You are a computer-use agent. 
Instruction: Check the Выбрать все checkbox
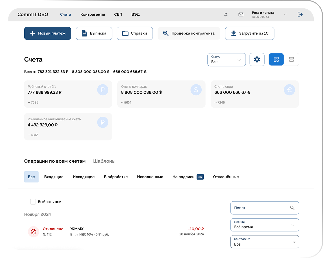tap(33, 202)
